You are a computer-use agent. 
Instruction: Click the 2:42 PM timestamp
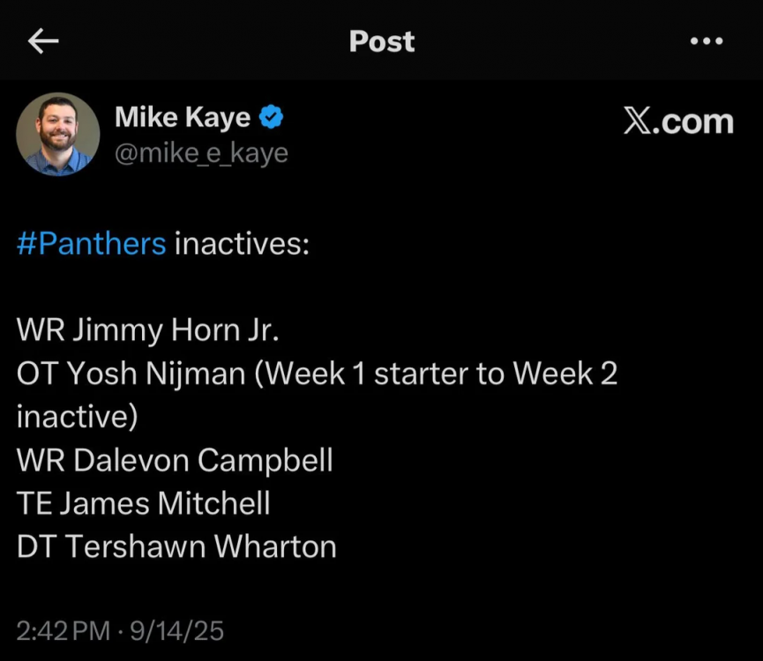coord(64,631)
